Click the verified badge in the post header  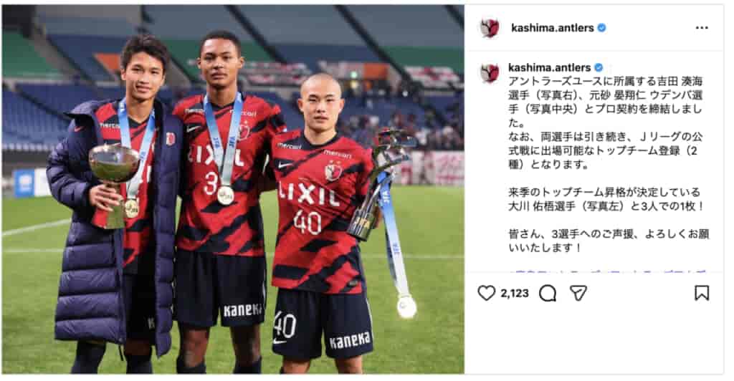602,28
